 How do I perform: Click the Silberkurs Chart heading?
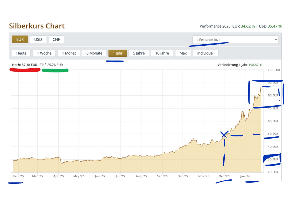tap(37, 26)
